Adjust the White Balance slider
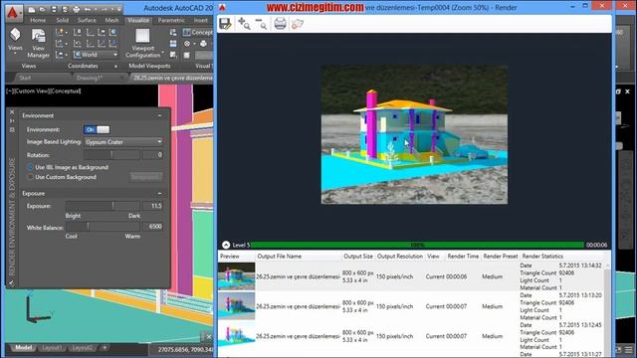Viewport: 637px width, 358px height. [103, 227]
